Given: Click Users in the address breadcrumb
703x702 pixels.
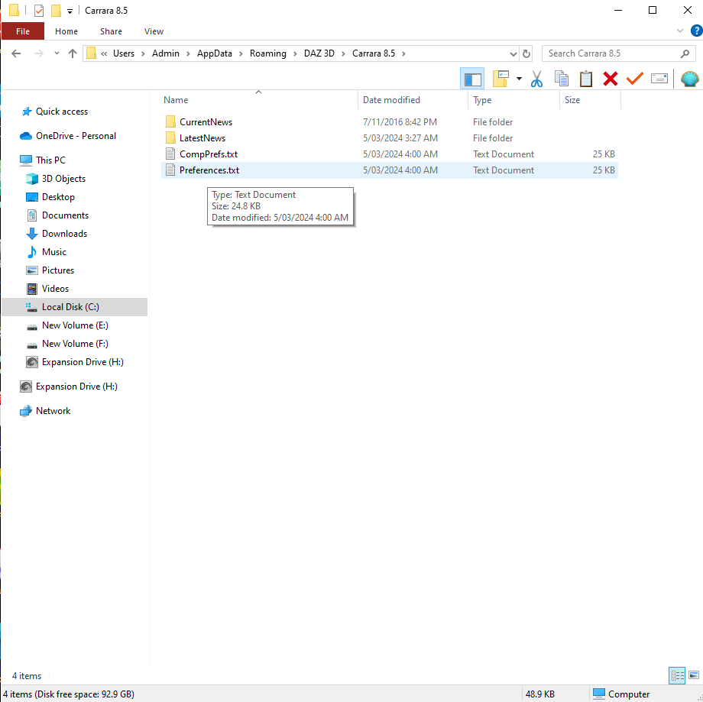Looking at the screenshot, I should click(124, 53).
